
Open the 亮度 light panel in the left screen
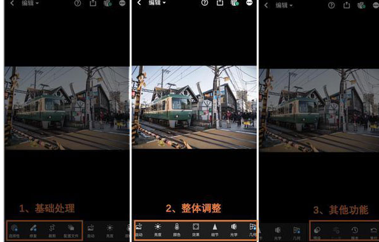click(109, 231)
